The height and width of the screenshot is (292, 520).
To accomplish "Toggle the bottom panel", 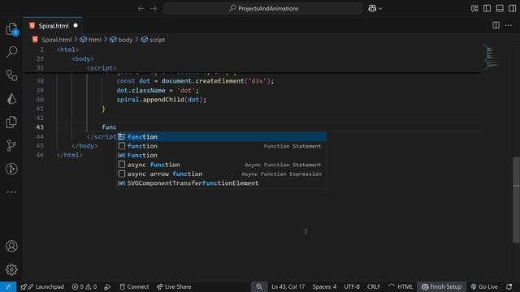I will point(500,9).
